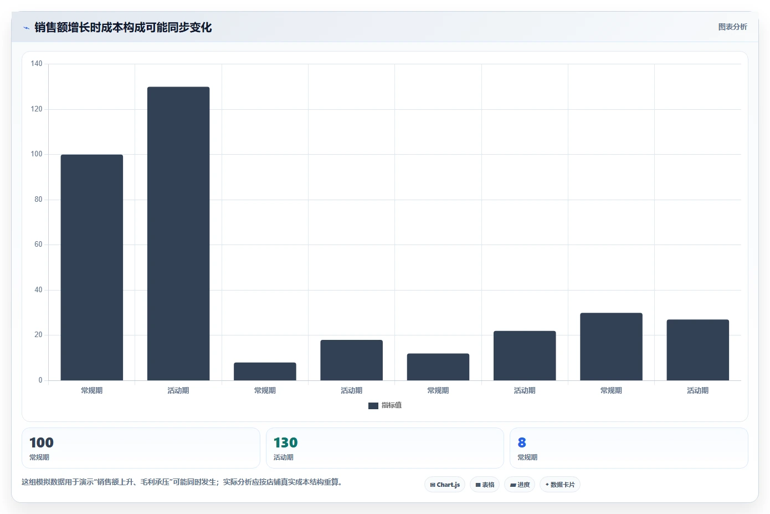Image resolution: width=770 pixels, height=514 pixels.
Task: Click the bar with value 30
Action: click(611, 347)
